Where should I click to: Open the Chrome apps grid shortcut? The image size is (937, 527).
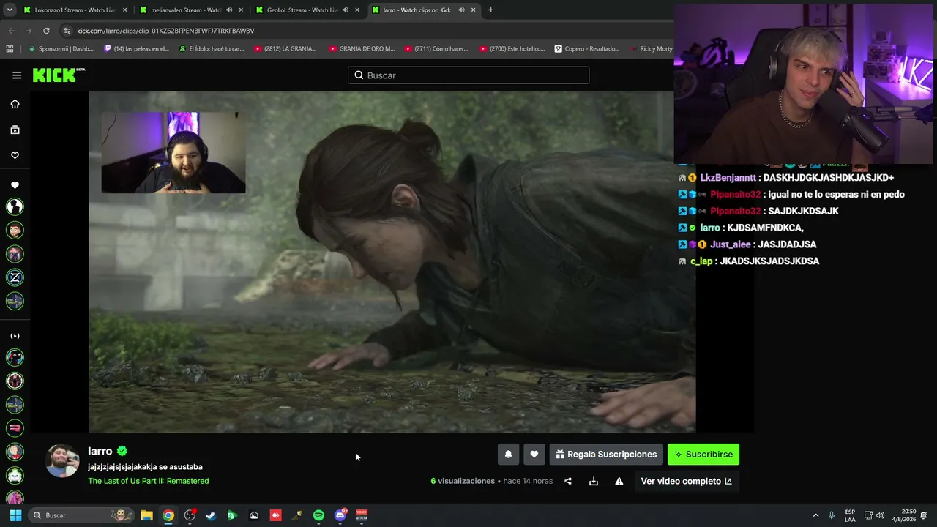tap(10, 49)
